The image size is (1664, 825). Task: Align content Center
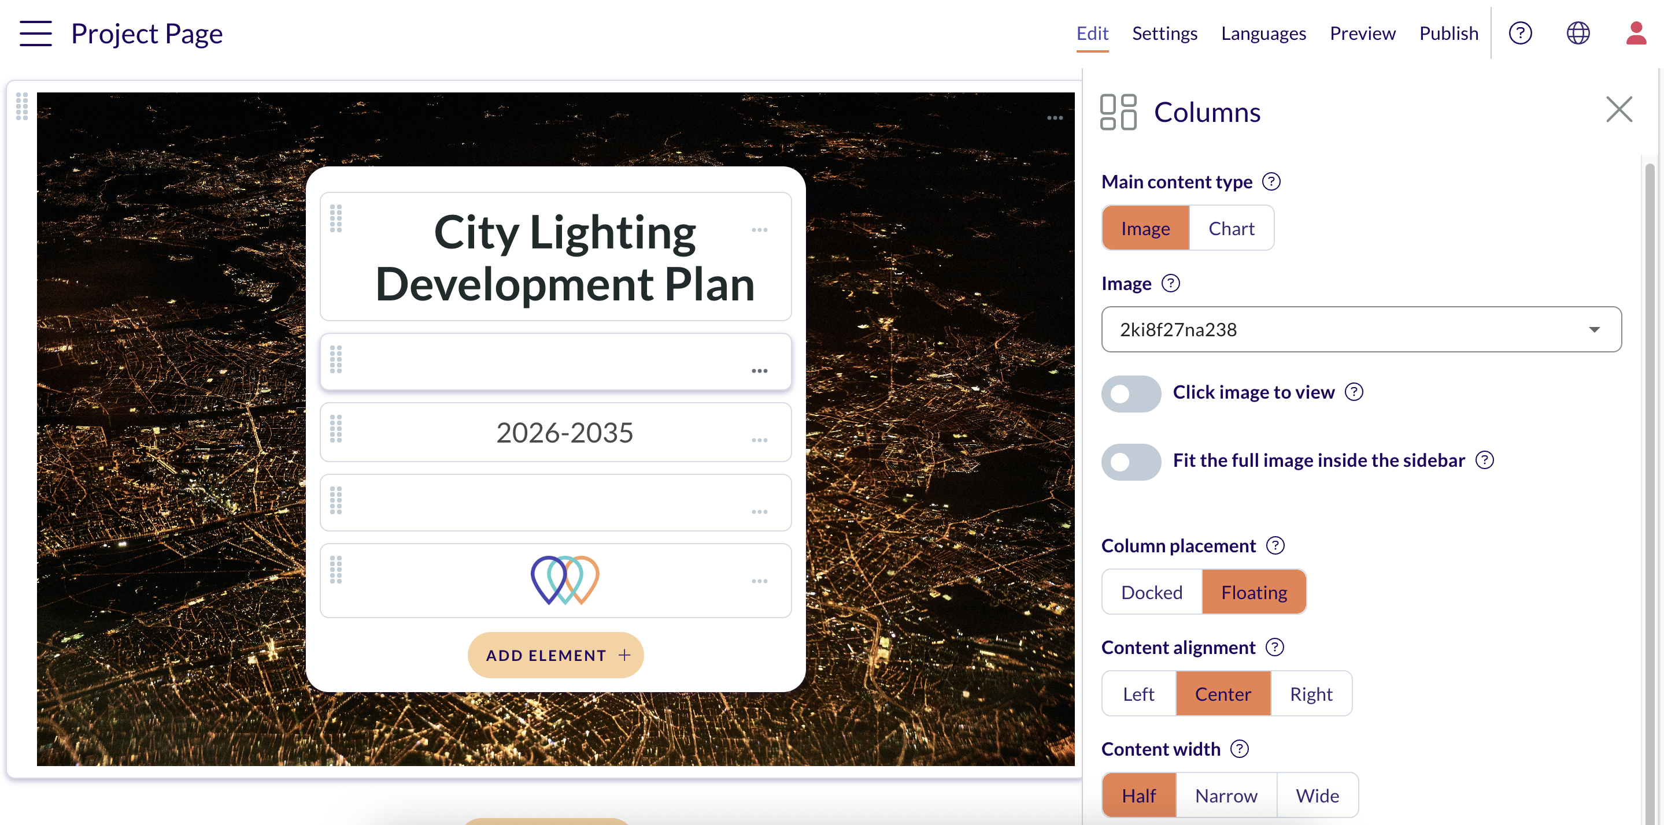1223,694
